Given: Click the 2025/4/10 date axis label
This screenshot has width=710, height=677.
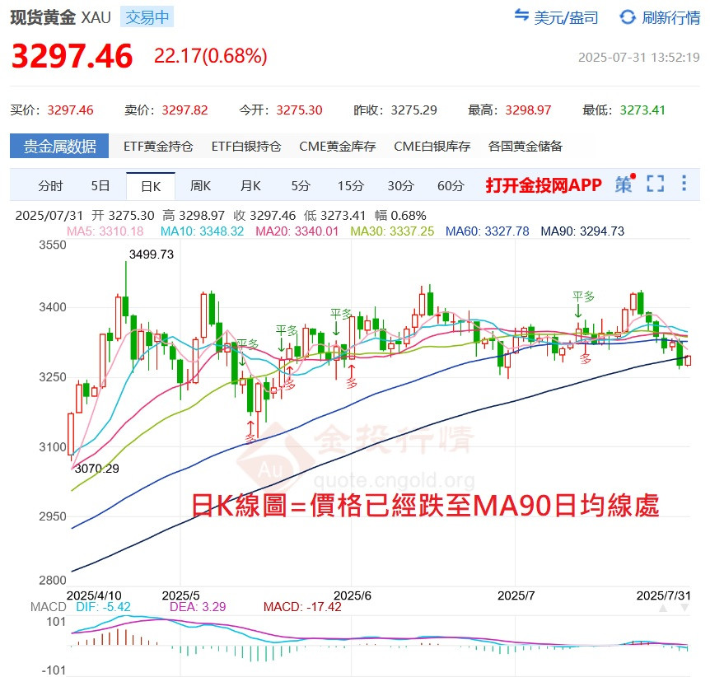Looking at the screenshot, I should [x=94, y=595].
